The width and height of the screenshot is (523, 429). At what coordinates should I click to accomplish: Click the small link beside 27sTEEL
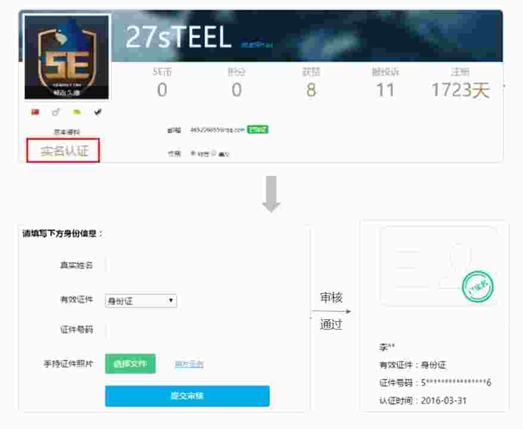[257, 44]
